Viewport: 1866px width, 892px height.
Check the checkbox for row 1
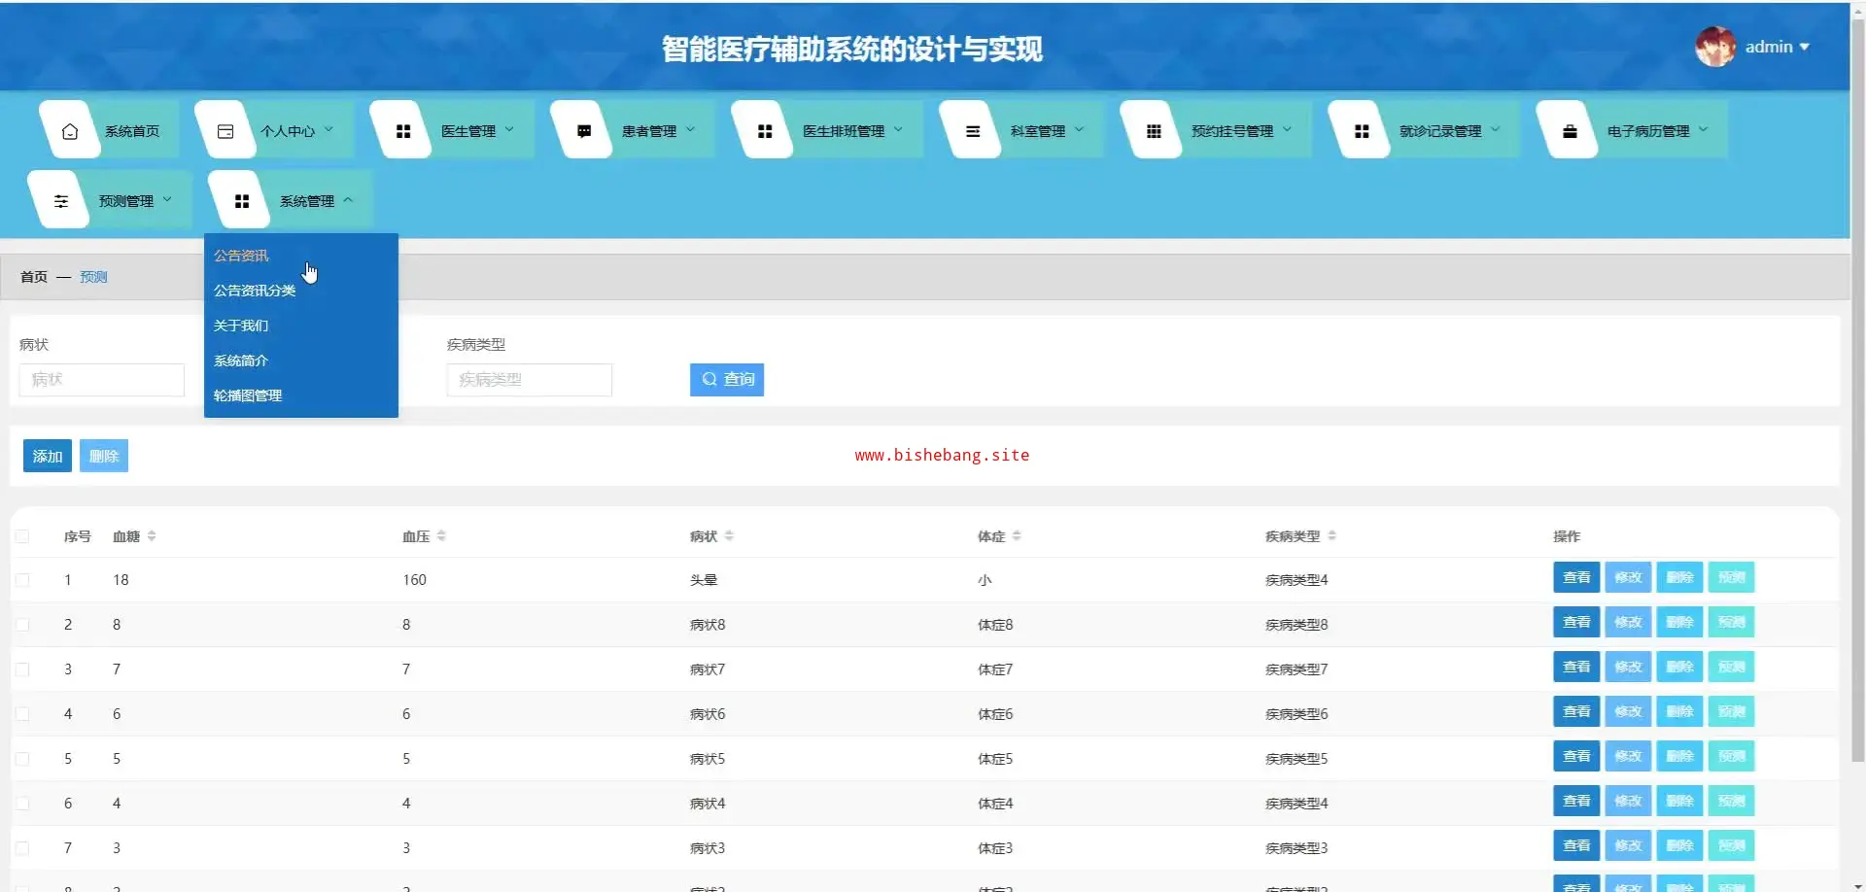pyautogui.click(x=22, y=580)
